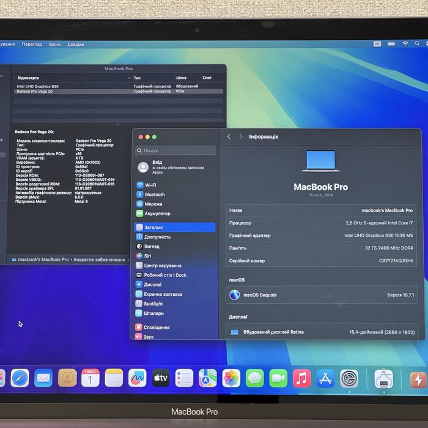Image resolution: width=428 pixels, height=428 pixels.
Task: Click the Серійний номер row
Action: point(321,260)
